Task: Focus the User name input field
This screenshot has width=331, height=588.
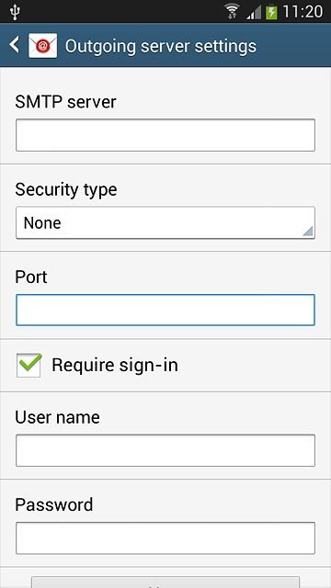Action: coord(165,450)
